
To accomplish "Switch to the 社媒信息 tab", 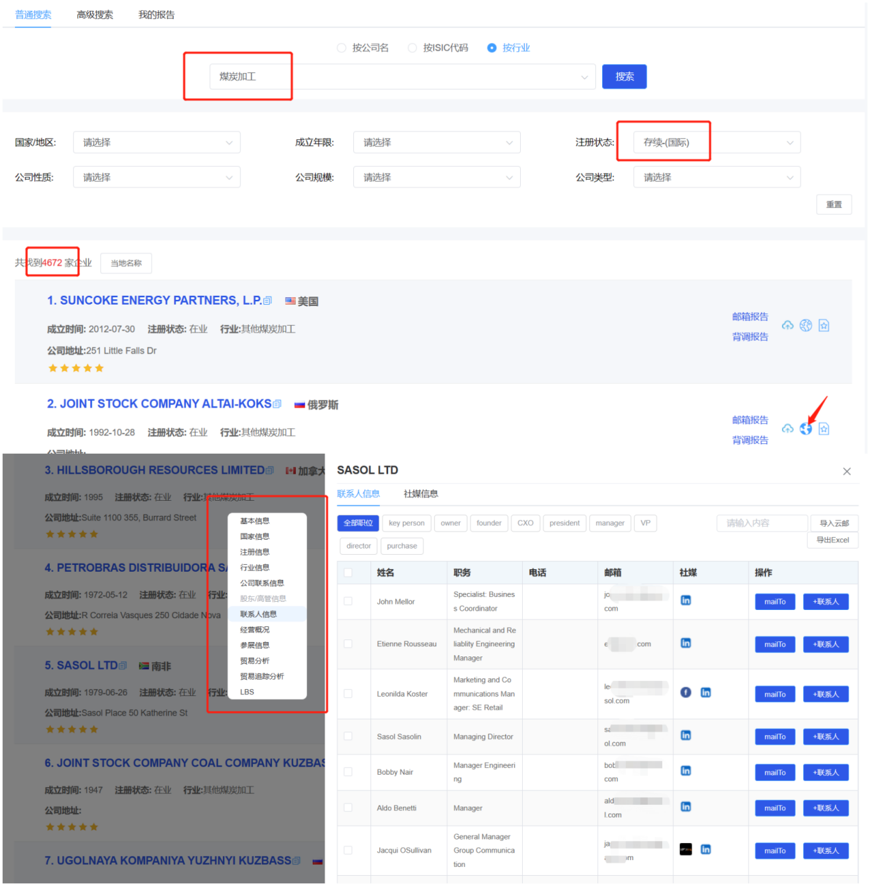I will (x=421, y=494).
